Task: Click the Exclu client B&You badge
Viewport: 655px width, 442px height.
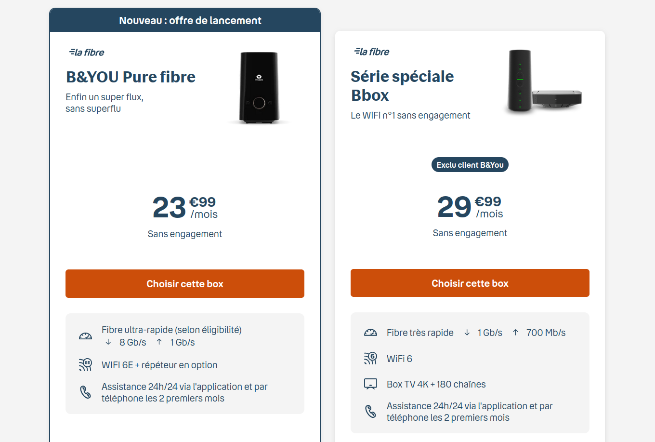Action: [470, 165]
